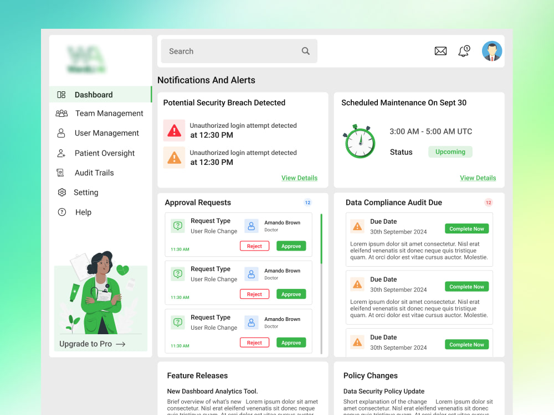Click the Upcoming status badge
The height and width of the screenshot is (415, 554).
450,152
